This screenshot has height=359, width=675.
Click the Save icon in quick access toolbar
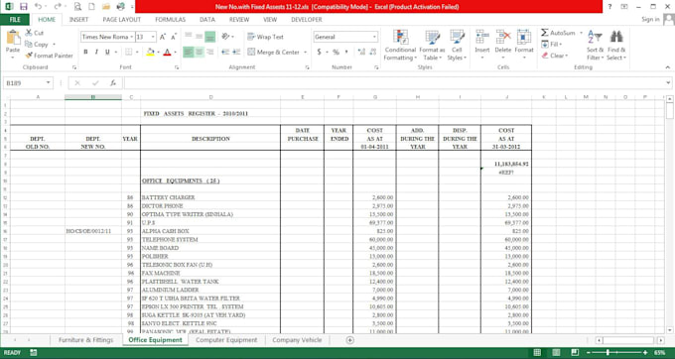click(x=24, y=7)
